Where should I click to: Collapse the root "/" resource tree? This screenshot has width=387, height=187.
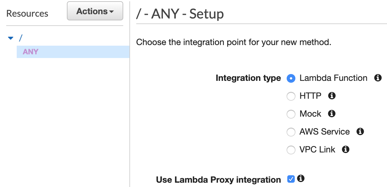tap(10, 38)
